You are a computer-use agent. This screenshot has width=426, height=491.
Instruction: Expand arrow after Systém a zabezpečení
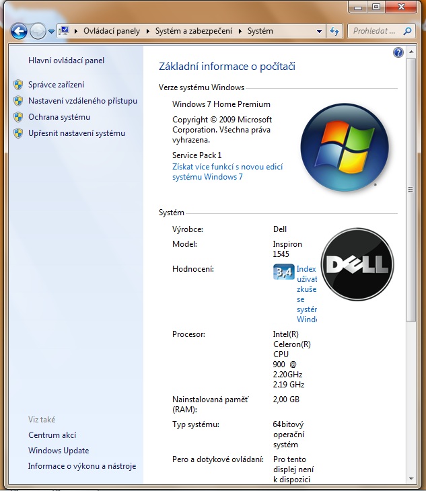coord(240,32)
